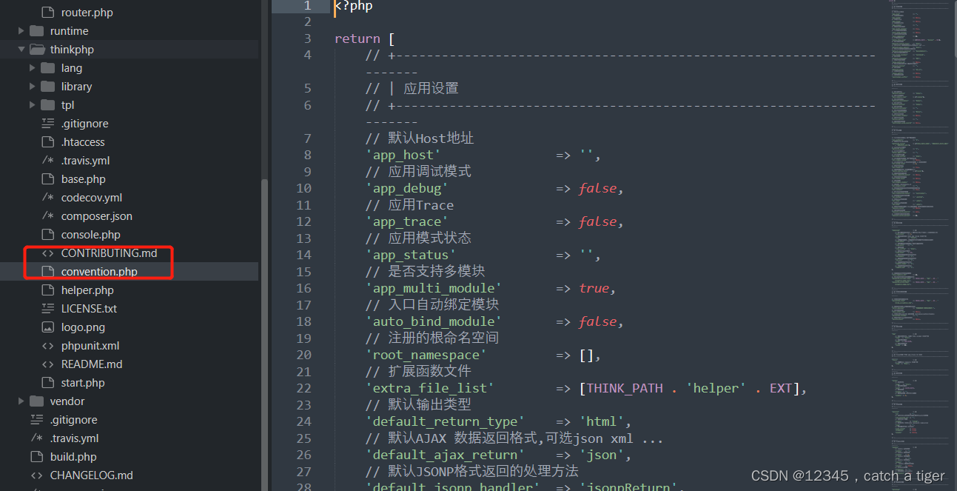Click the base.php file icon

[x=48, y=179]
